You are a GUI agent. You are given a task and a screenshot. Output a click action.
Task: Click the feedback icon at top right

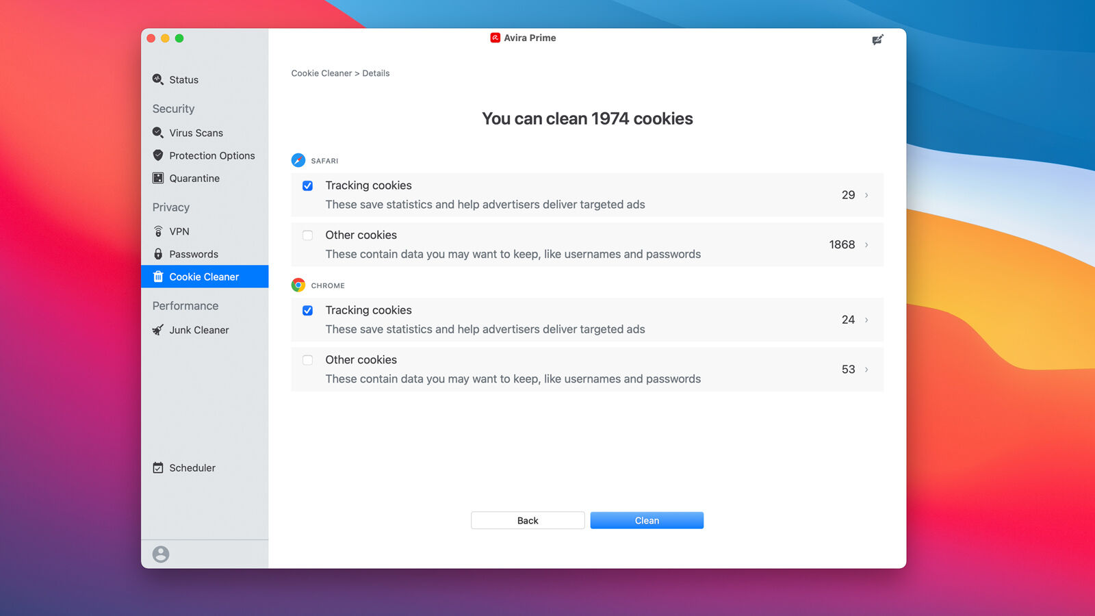click(x=878, y=40)
